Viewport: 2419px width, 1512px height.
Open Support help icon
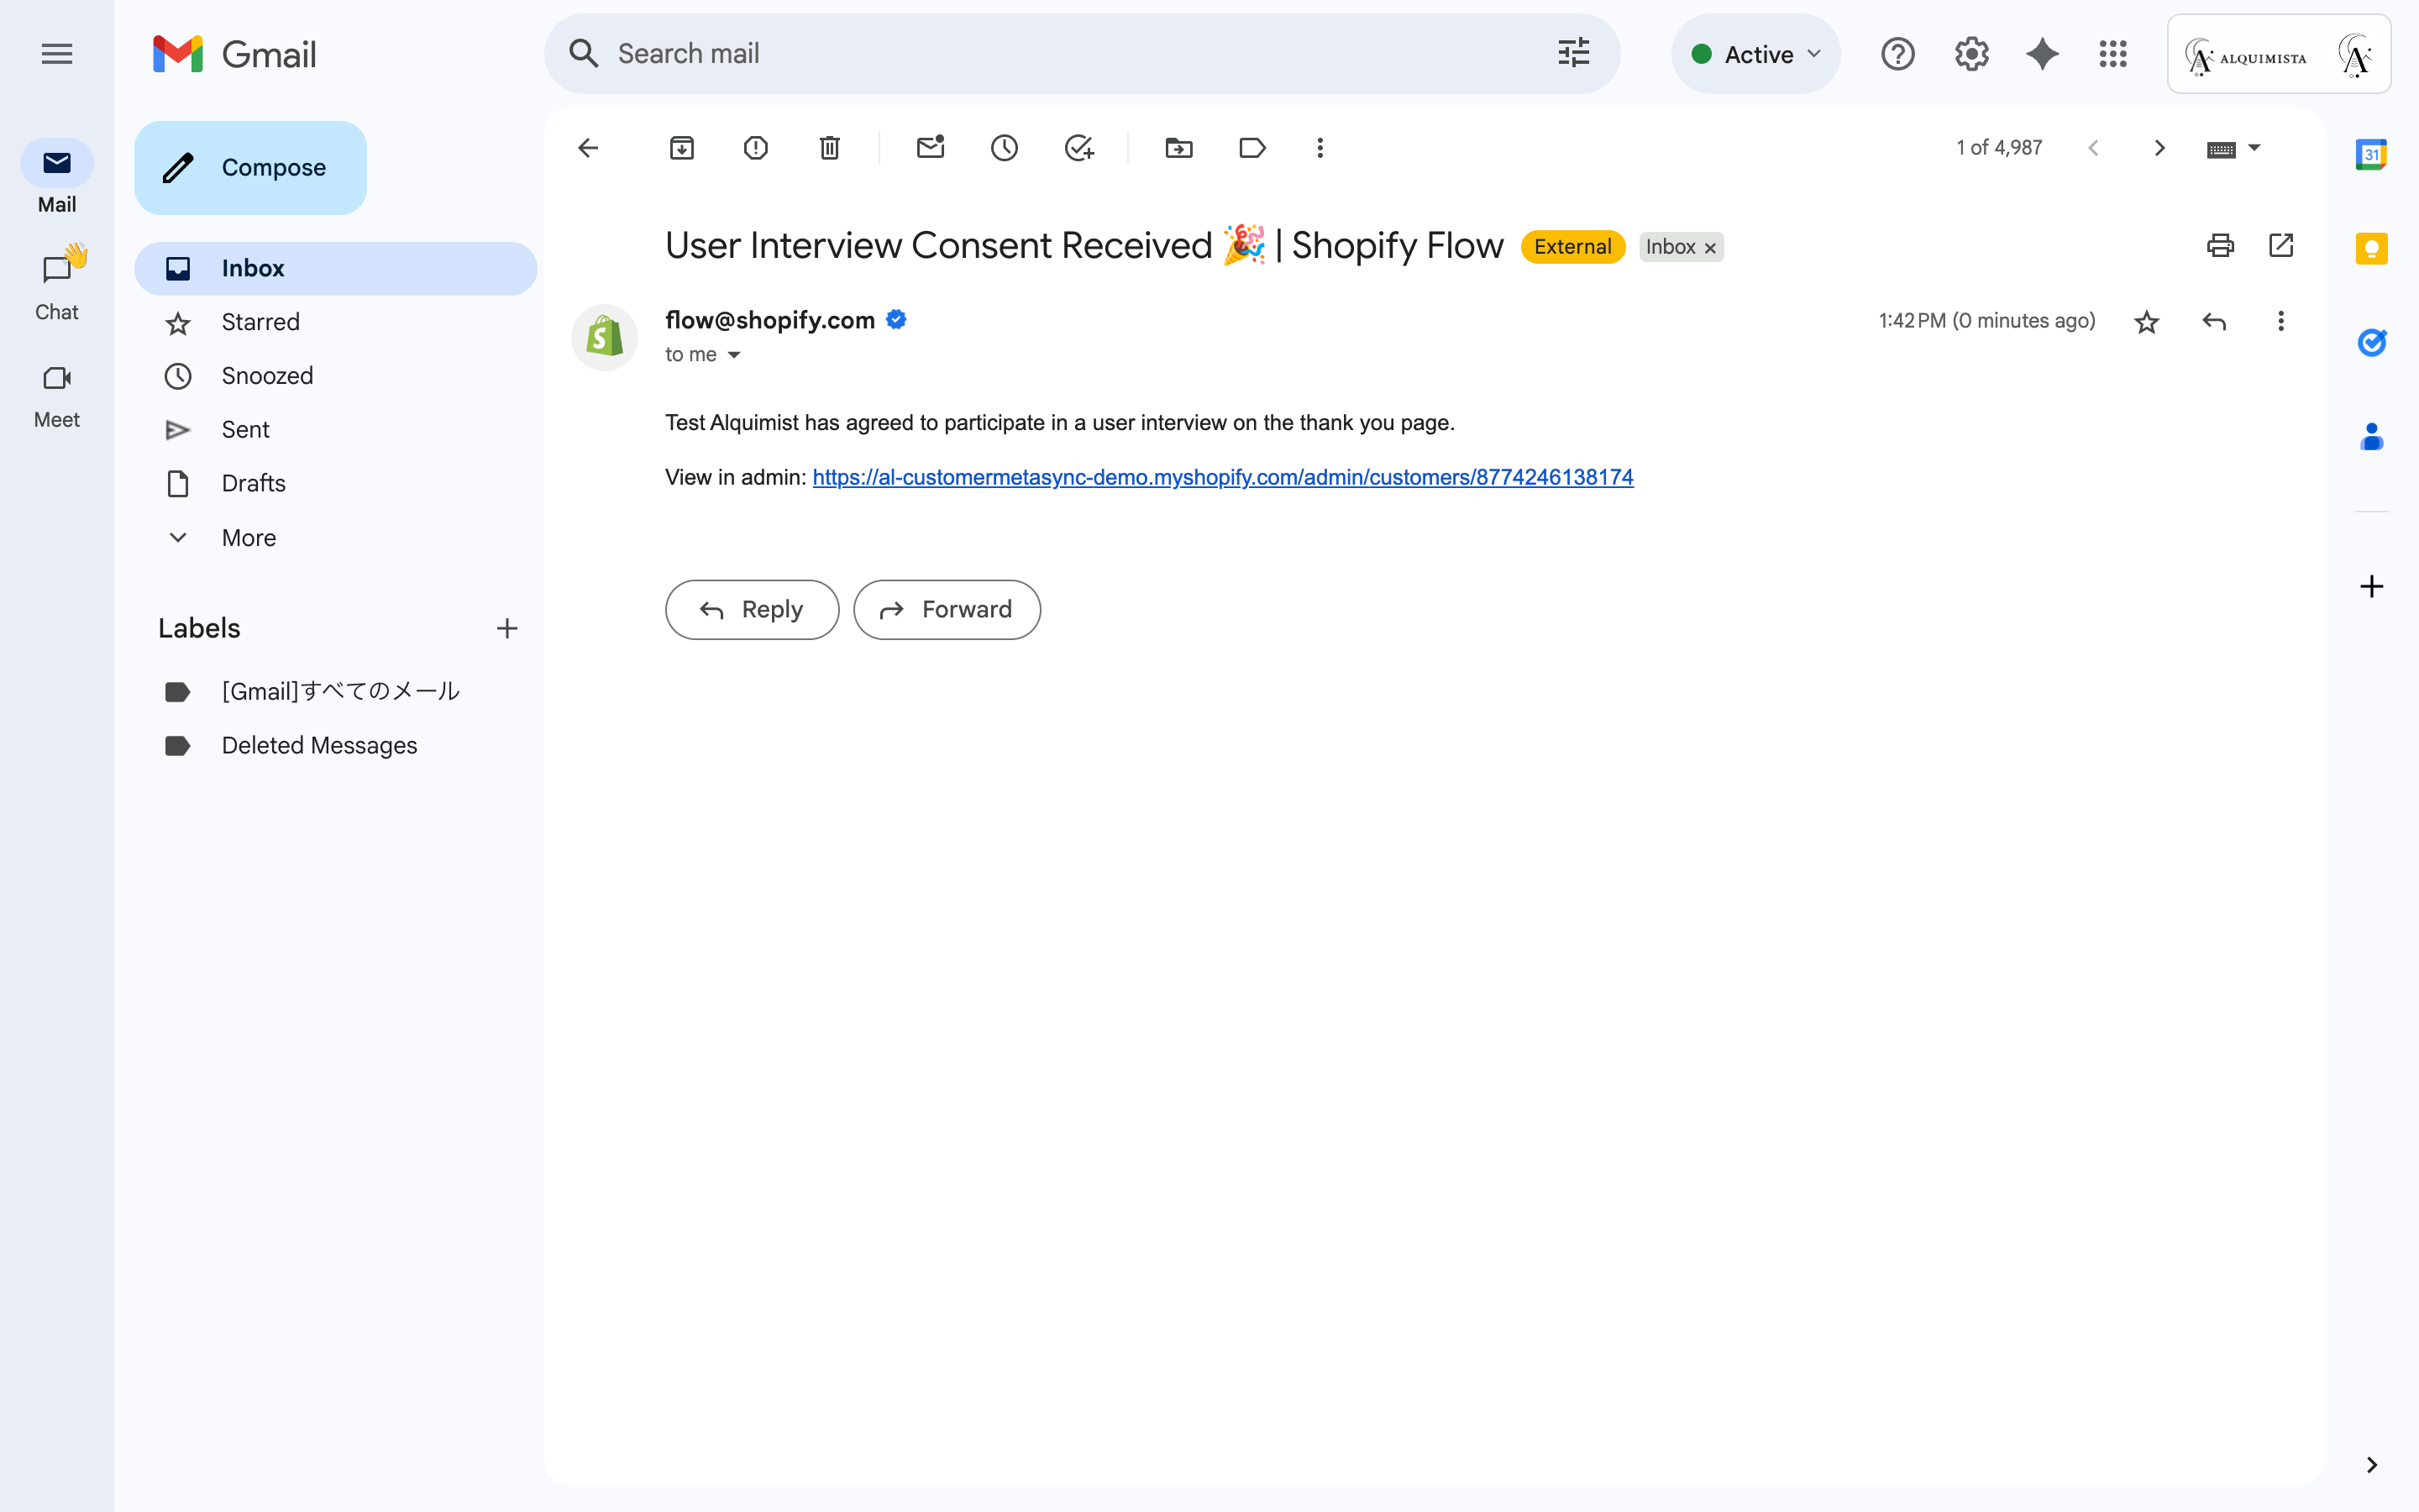[1897, 54]
